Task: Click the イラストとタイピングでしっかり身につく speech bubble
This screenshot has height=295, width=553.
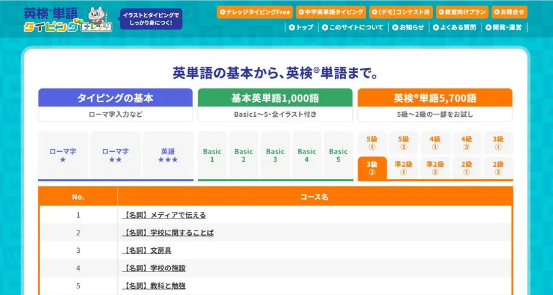Action: [151, 19]
